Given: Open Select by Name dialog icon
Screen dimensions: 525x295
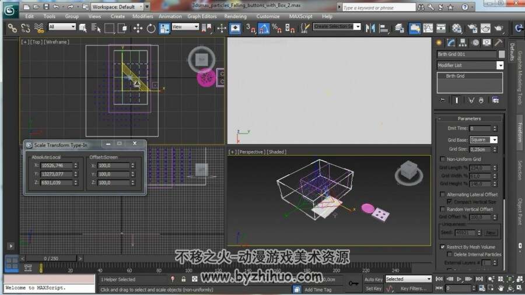Looking at the screenshot, I should coord(96,28).
